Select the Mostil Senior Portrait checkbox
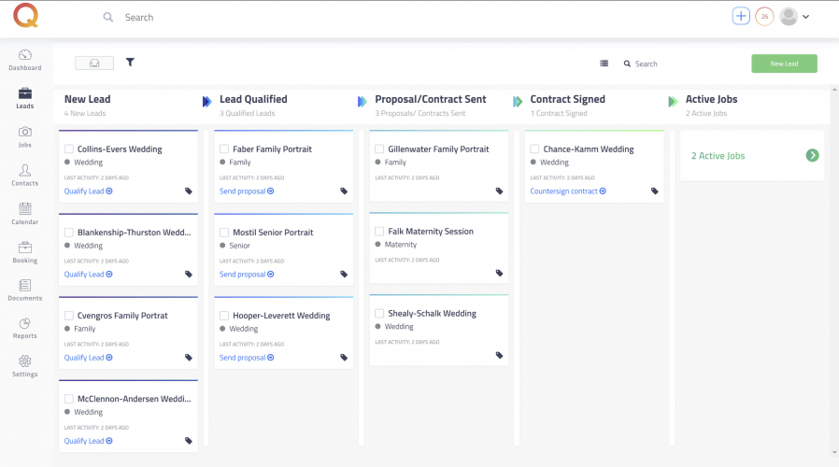 [x=224, y=233]
